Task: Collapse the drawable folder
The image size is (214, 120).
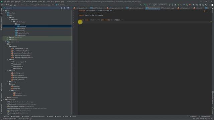Action: click(8, 46)
